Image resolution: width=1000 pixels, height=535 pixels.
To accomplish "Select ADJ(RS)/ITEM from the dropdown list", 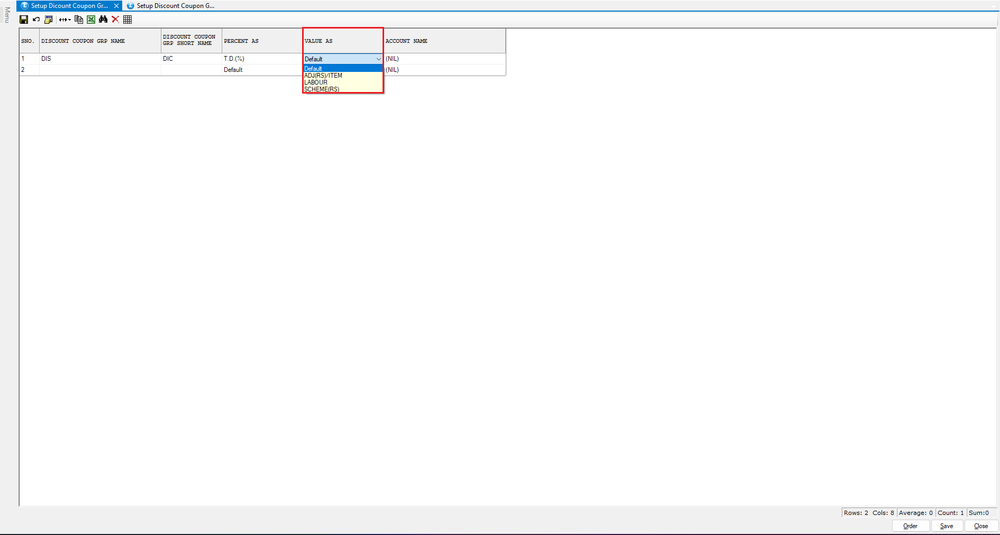I will (323, 76).
